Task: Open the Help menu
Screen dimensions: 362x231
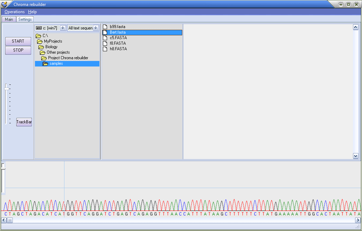Action: (32, 11)
